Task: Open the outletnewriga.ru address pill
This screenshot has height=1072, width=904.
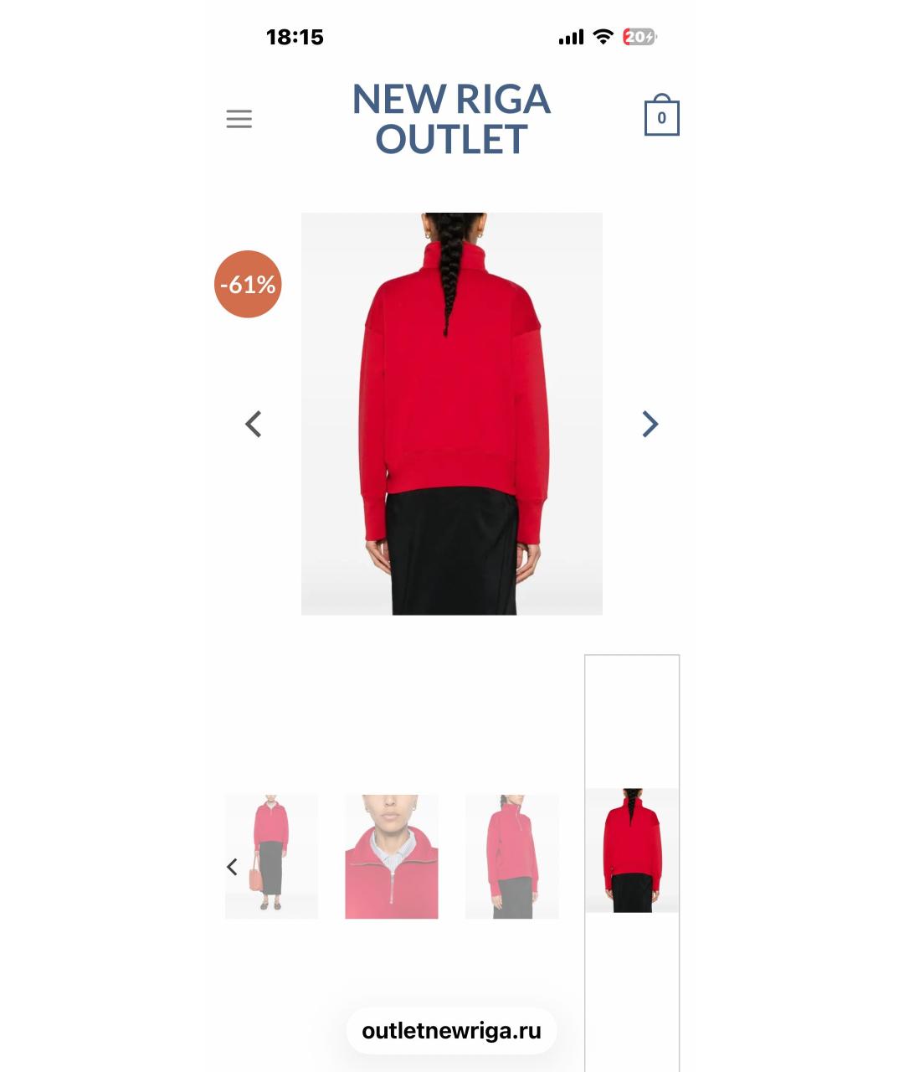Action: (451, 1031)
